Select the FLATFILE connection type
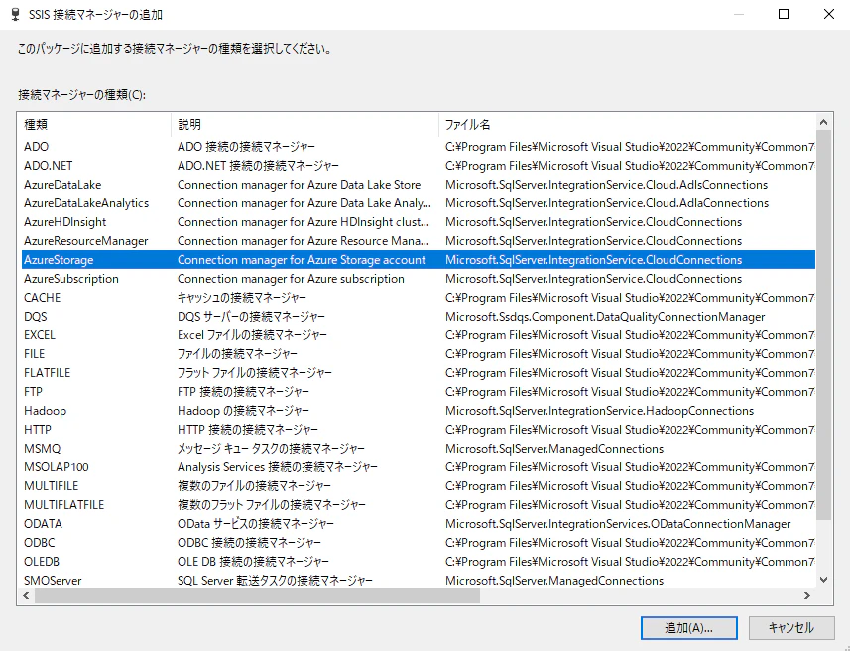The image size is (850, 651). (x=419, y=373)
